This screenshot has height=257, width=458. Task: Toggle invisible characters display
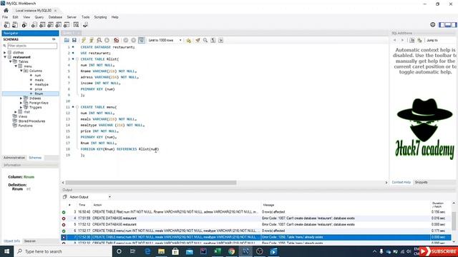coord(213,40)
